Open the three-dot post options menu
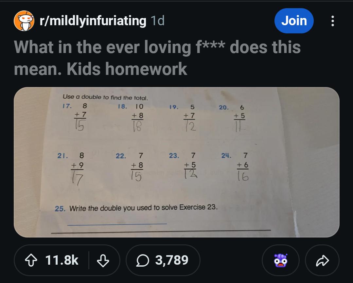The height and width of the screenshot is (283, 353). click(x=333, y=21)
